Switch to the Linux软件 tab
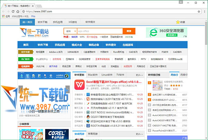 click(x=107, y=75)
